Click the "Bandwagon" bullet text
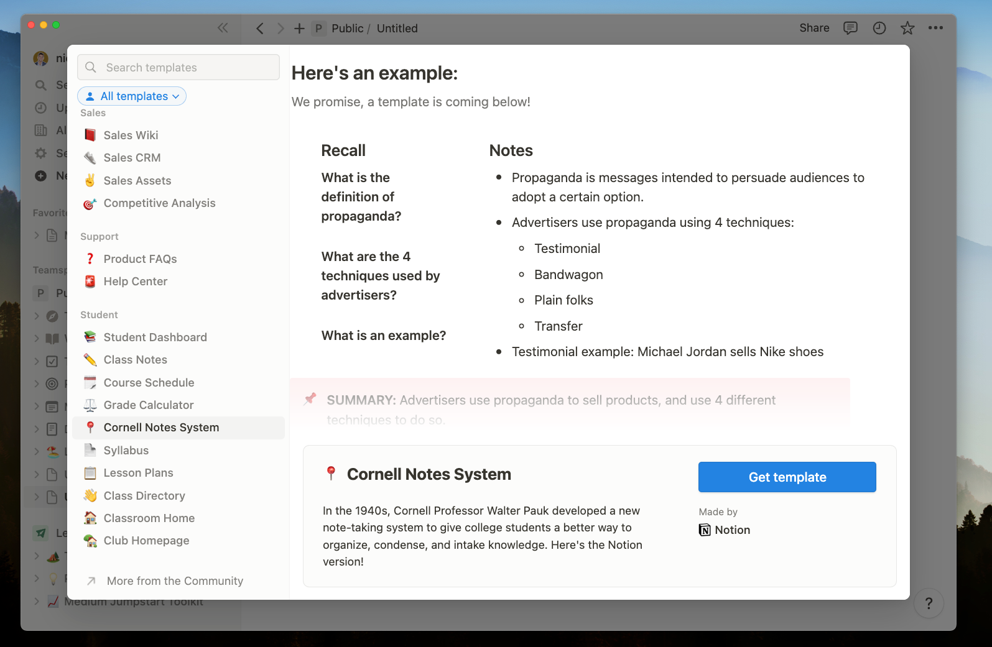The image size is (992, 647). [568, 275]
